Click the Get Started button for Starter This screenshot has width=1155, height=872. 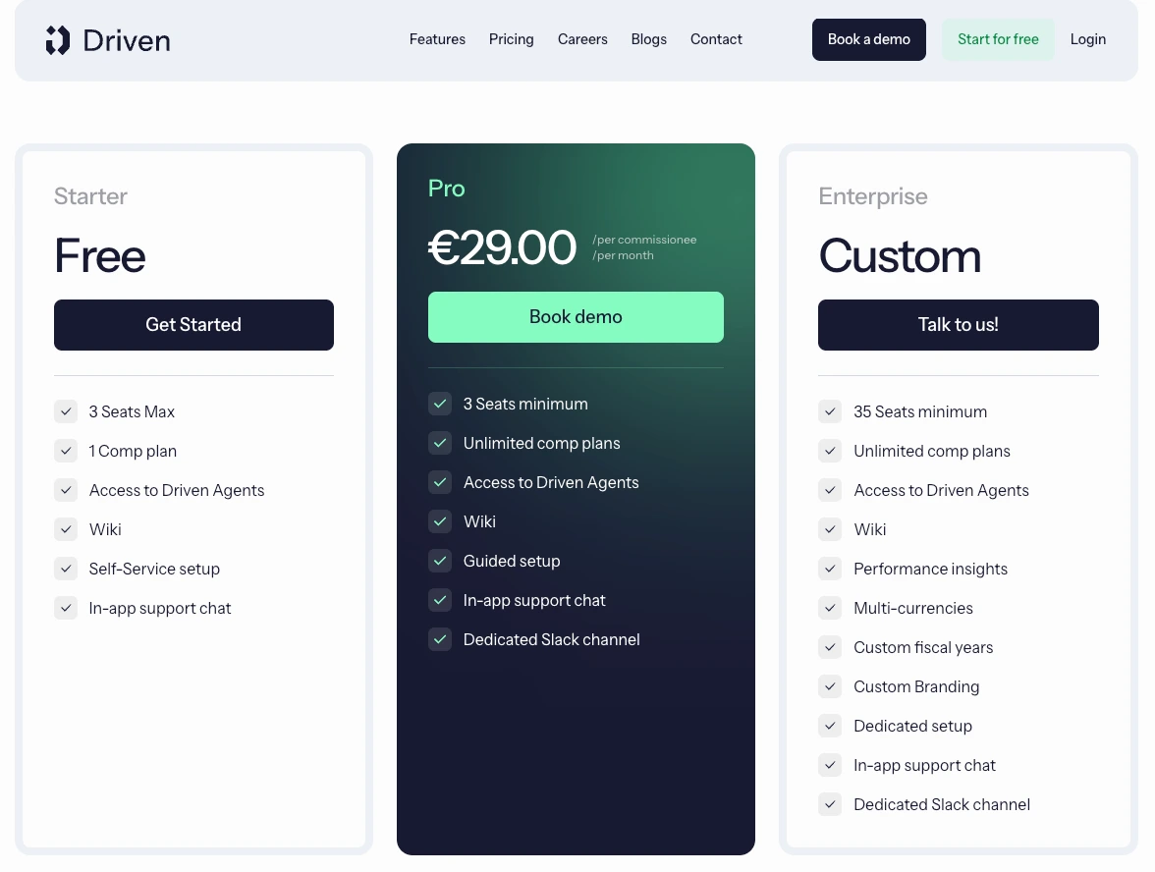193,325
